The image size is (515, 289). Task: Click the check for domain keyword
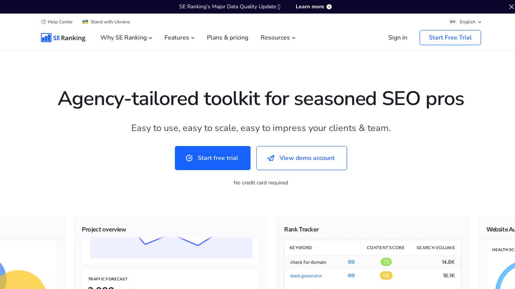click(x=308, y=262)
